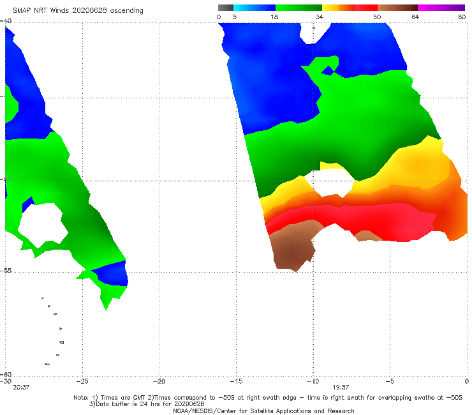Click the colorbar label '80'
The image size is (472, 415).
462,17
